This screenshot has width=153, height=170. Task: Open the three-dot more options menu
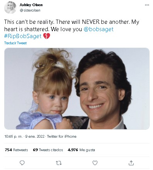tap(147, 5)
